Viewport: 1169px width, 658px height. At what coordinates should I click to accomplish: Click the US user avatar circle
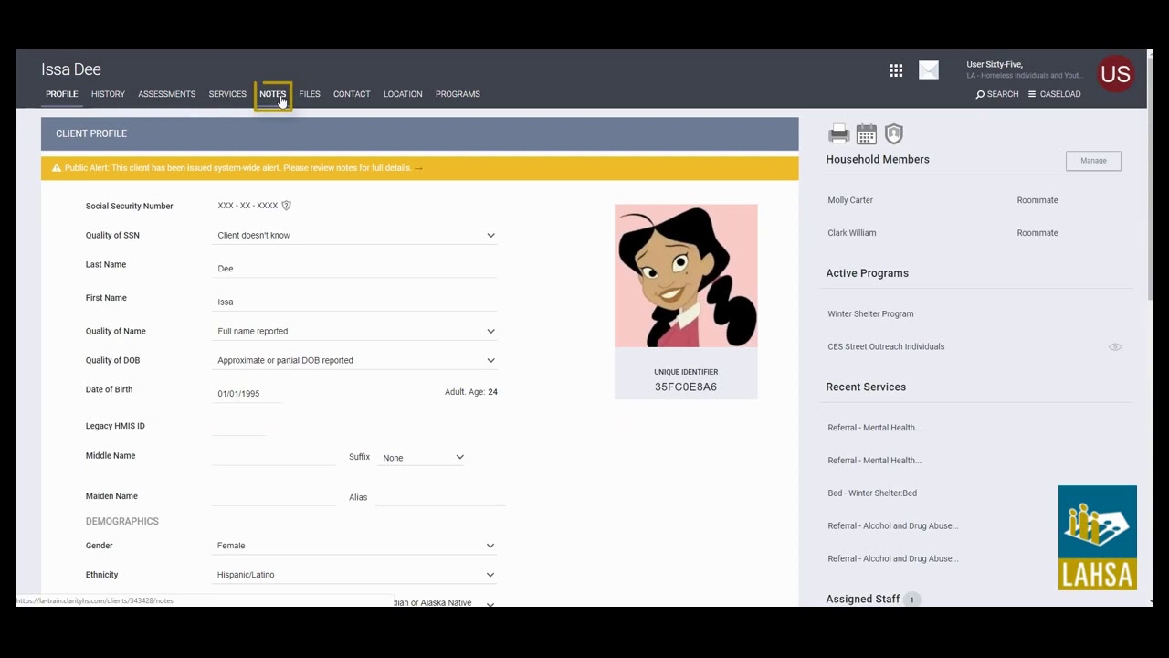click(1115, 74)
